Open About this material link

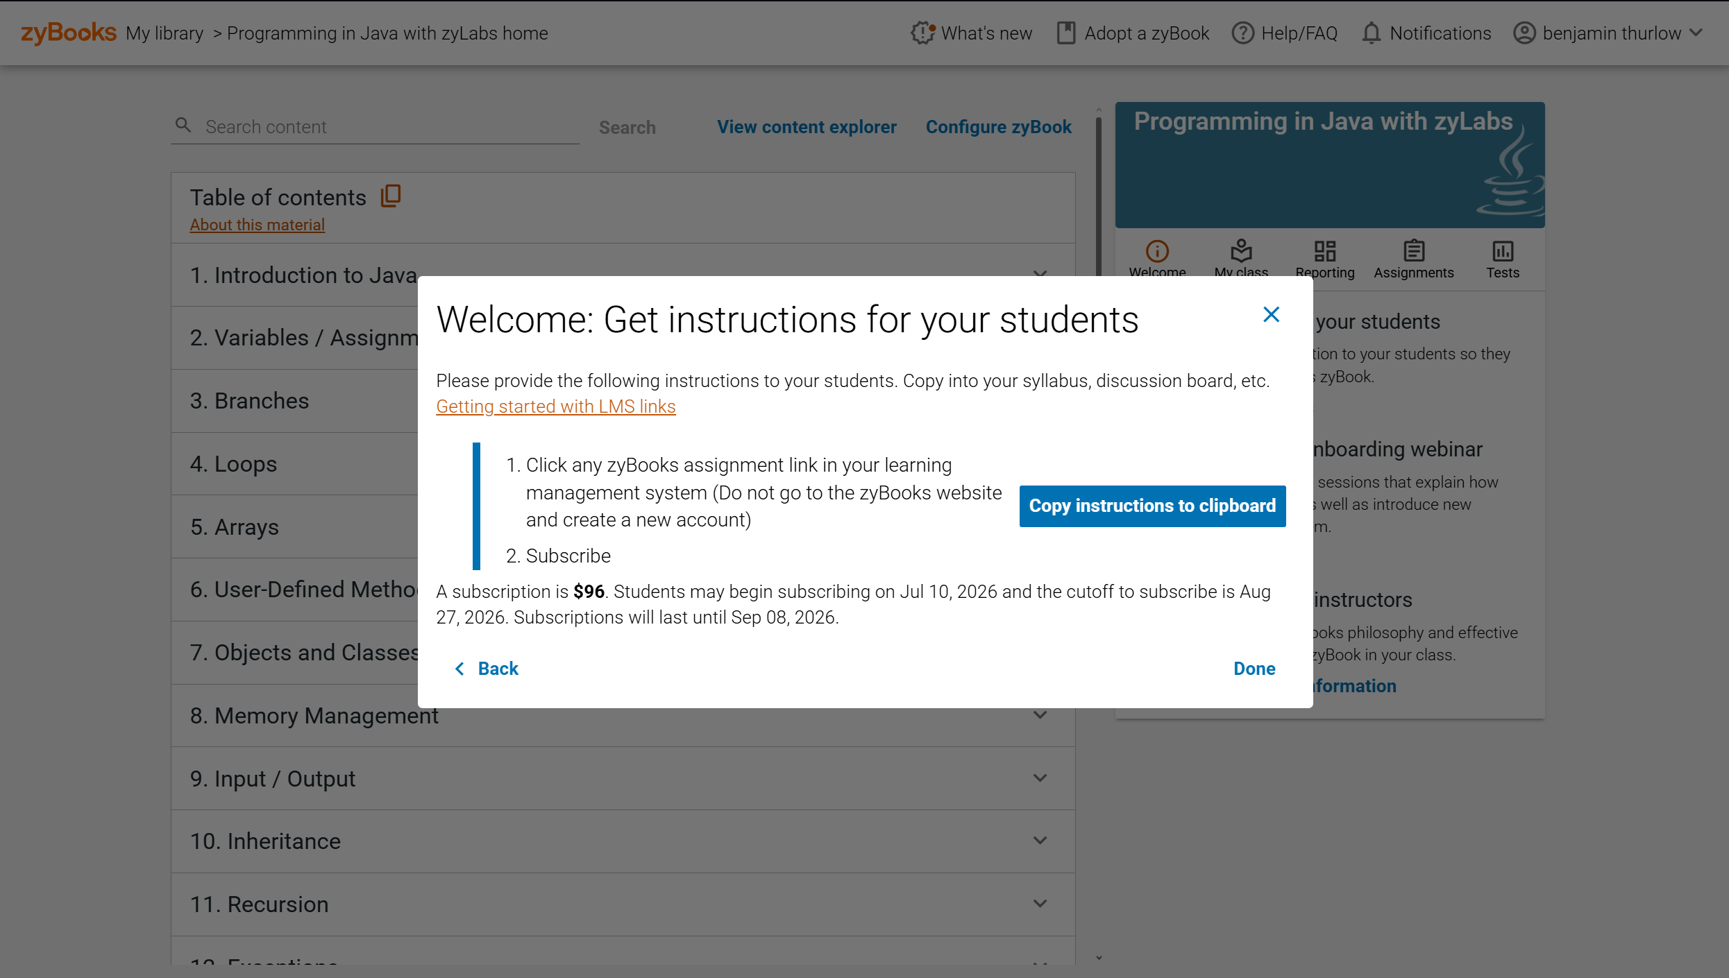click(257, 225)
